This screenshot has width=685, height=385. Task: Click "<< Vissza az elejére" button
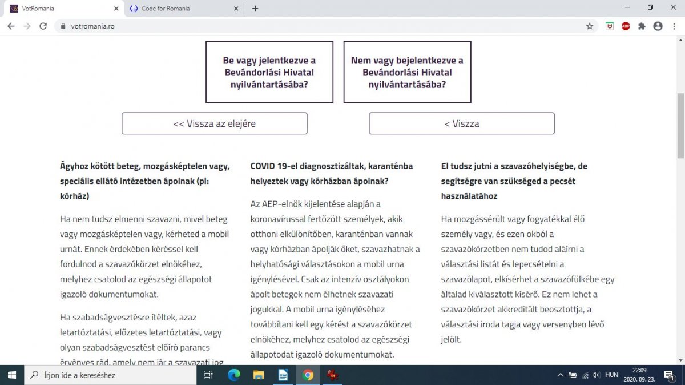pyautogui.click(x=214, y=123)
